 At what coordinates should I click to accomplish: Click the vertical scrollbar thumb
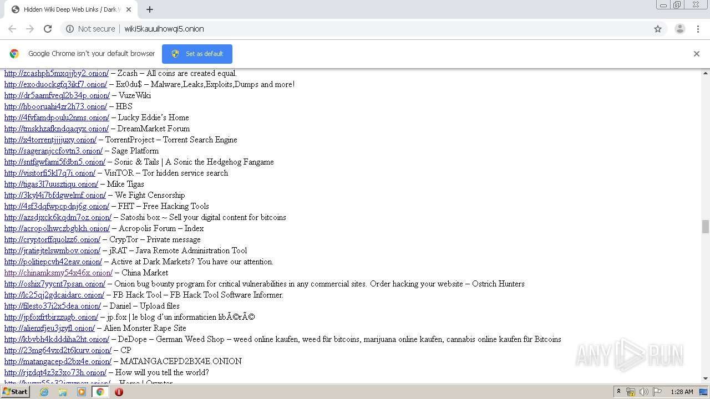point(706,227)
